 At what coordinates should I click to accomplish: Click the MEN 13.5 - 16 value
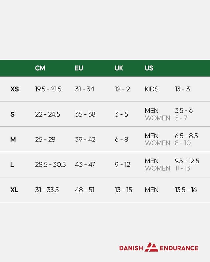coord(186,190)
